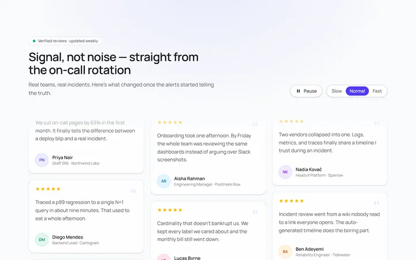Click the five-star rating in Diego Mendes card

click(48, 189)
